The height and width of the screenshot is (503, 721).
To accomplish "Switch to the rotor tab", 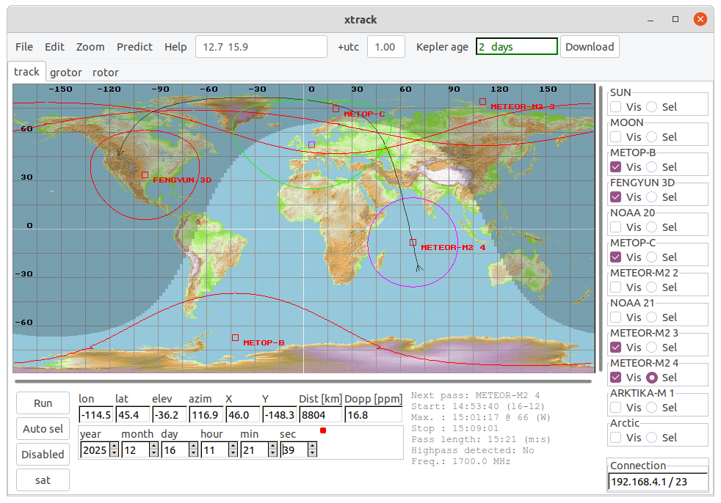I will click(x=105, y=72).
